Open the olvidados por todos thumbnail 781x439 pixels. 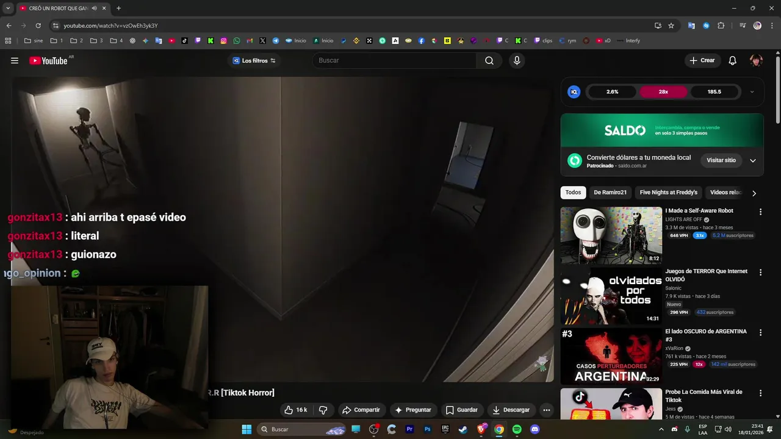point(611,296)
